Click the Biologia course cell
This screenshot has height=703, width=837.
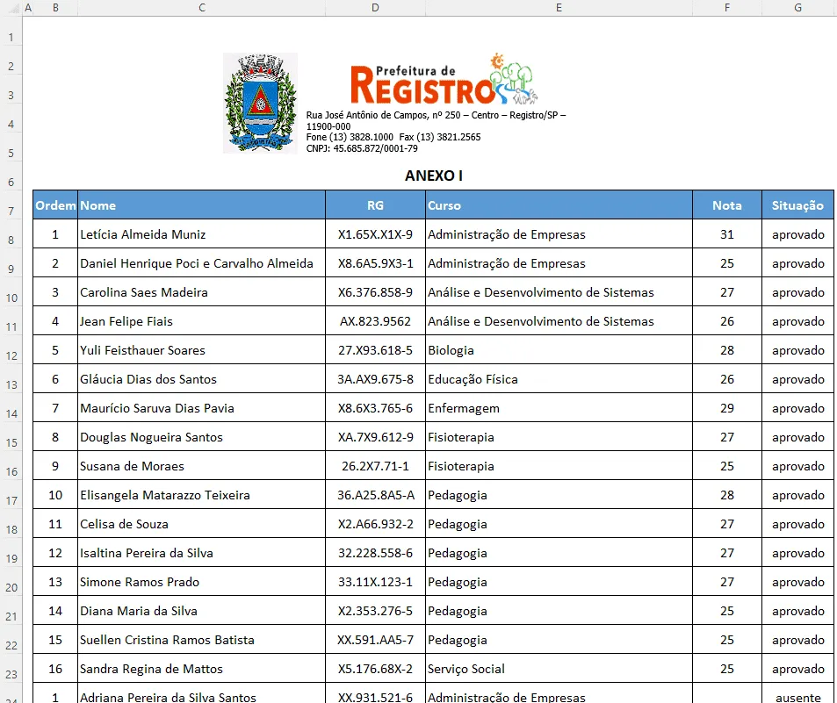559,350
